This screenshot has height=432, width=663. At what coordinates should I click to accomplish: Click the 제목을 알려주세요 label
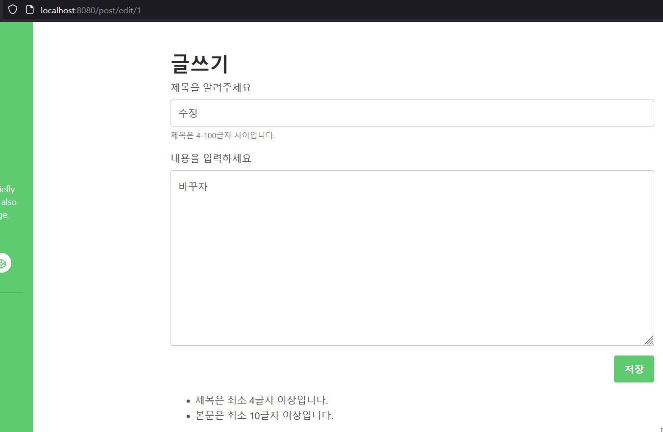211,88
